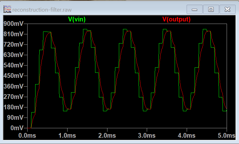The height and width of the screenshot is (144, 239).
Task: Click the 180mV vertical axis label
Action: point(14,107)
